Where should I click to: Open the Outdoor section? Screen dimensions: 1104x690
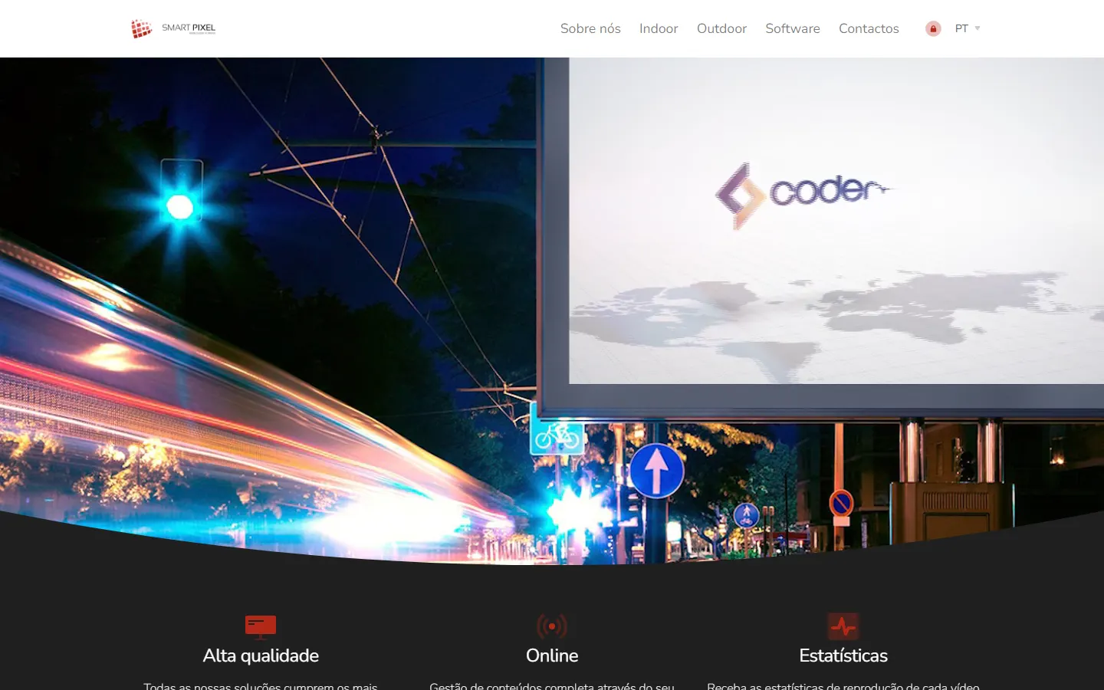[x=721, y=28]
